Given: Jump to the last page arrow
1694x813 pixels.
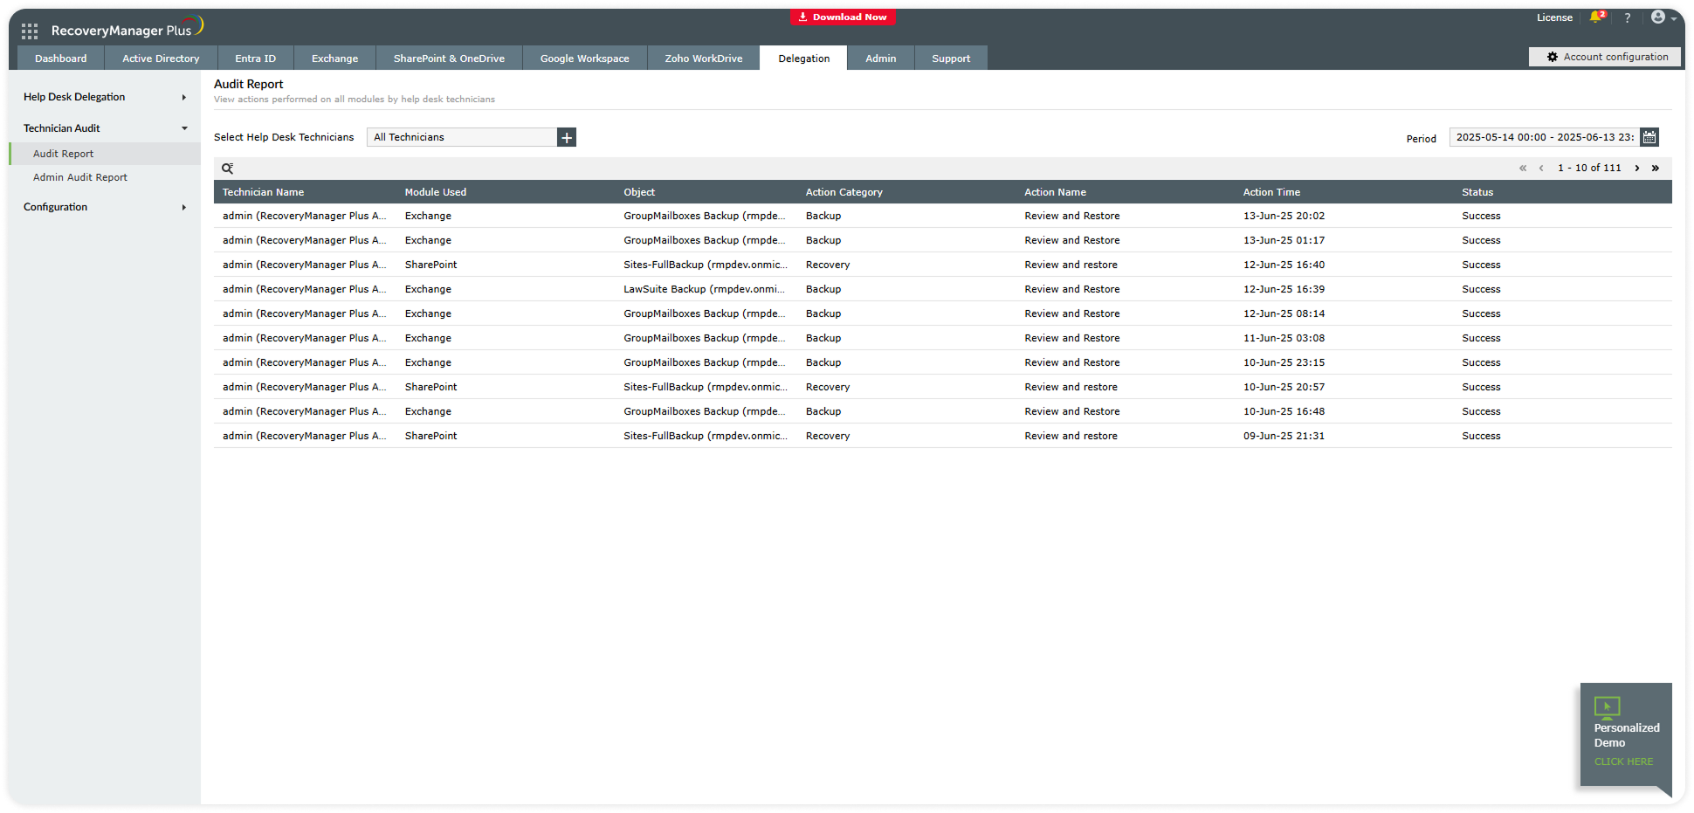Looking at the screenshot, I should click(x=1656, y=168).
